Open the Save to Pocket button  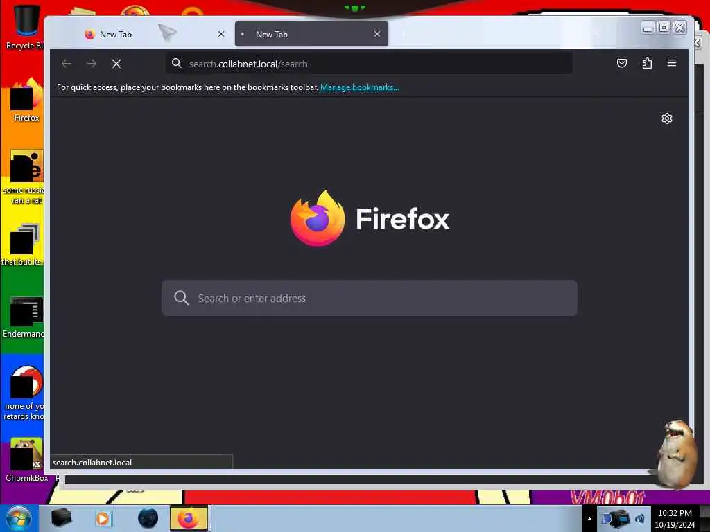coord(622,63)
